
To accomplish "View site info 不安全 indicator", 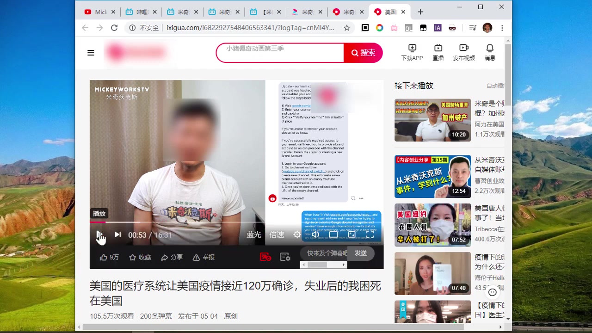I will pyautogui.click(x=144, y=28).
